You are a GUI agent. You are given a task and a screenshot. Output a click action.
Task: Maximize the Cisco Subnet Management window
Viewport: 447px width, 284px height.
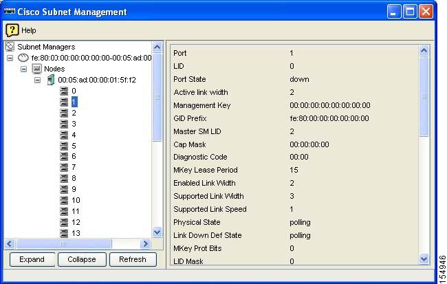pos(410,12)
